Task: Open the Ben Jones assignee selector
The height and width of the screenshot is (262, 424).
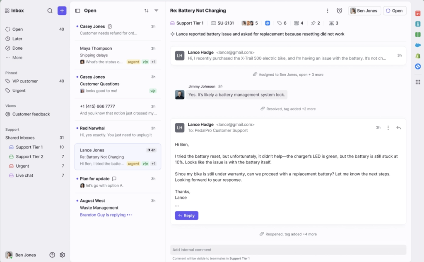Action: (x=364, y=11)
